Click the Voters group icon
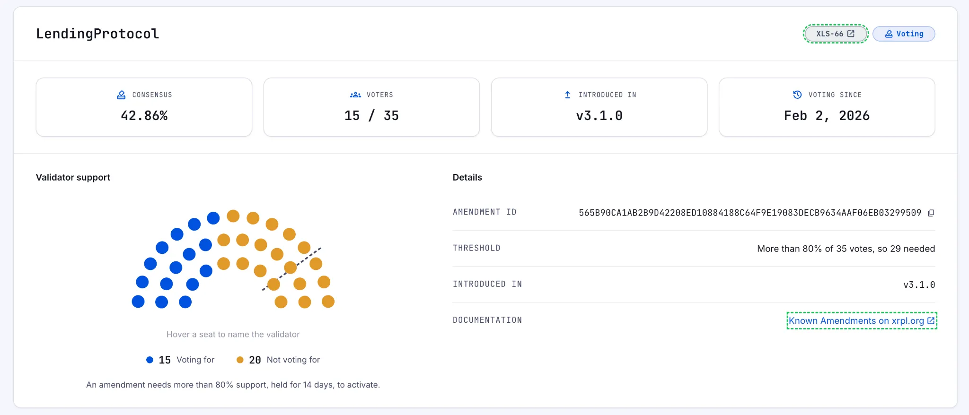This screenshot has width=969, height=415. coord(355,95)
